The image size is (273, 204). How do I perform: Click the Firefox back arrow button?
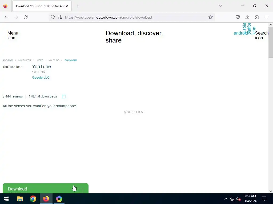click(x=6, y=17)
